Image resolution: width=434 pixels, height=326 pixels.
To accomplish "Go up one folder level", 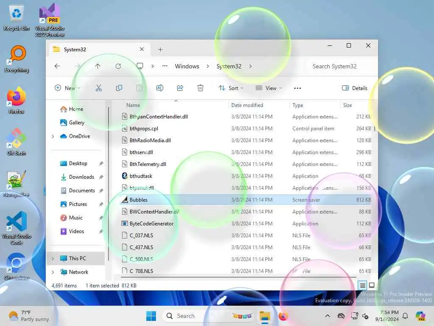I will [98, 66].
